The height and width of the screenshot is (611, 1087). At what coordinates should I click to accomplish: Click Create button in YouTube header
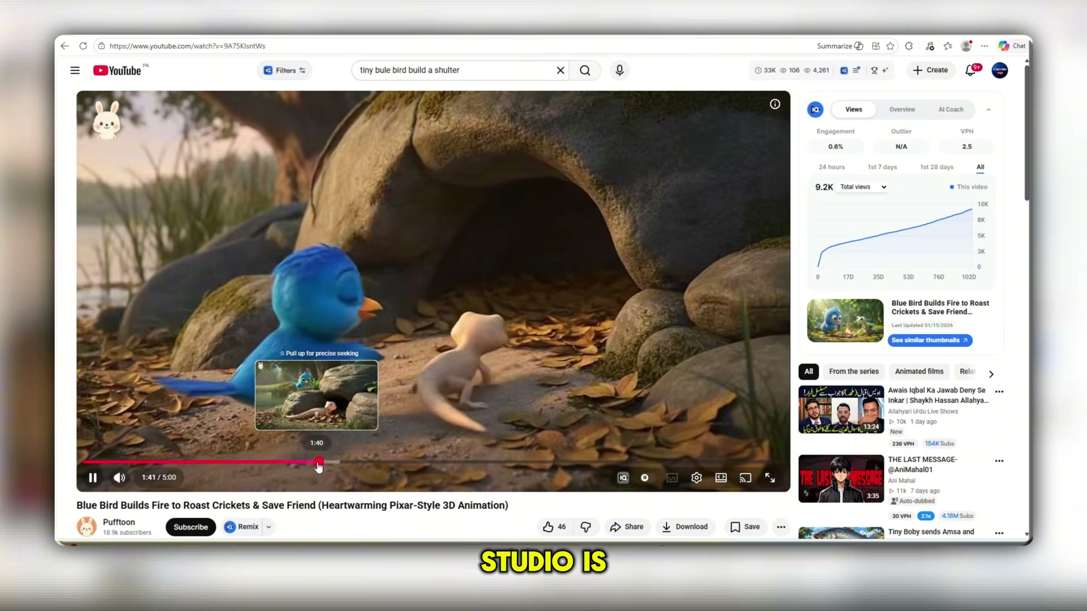[930, 70]
